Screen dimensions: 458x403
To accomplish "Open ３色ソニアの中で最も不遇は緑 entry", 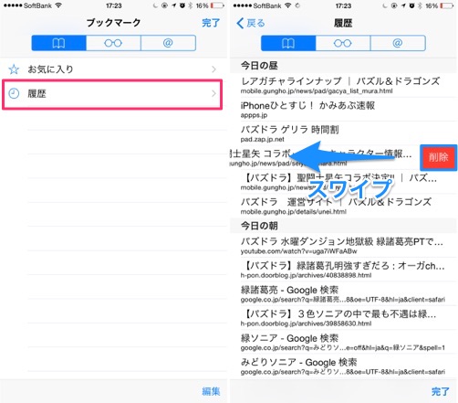I will pos(344,318).
